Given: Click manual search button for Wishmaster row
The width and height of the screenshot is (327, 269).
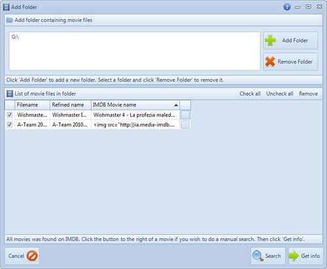Looking at the screenshot, I should 185,115.
